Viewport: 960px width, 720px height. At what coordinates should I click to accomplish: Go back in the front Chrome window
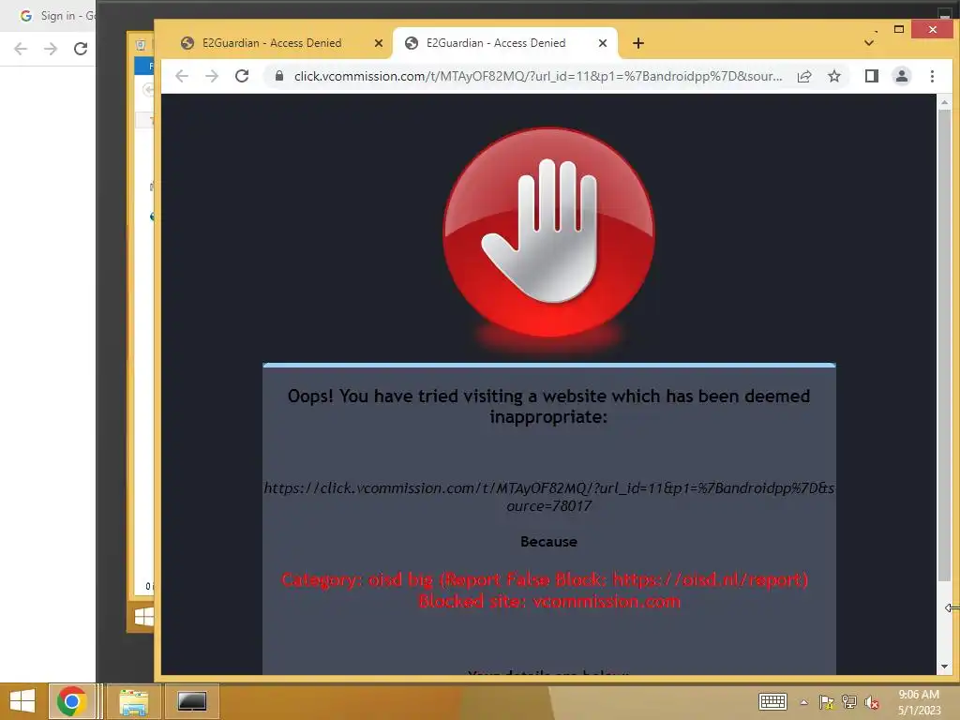coord(182,76)
